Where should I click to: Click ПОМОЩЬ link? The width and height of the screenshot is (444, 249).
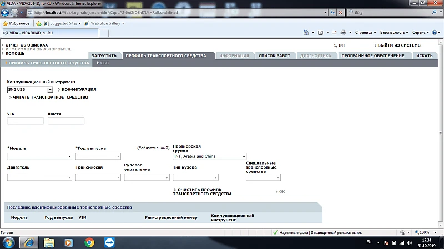pos(15,53)
